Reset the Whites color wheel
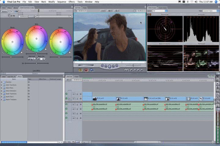The width and height of the screenshot is (220, 146). tap(70, 53)
